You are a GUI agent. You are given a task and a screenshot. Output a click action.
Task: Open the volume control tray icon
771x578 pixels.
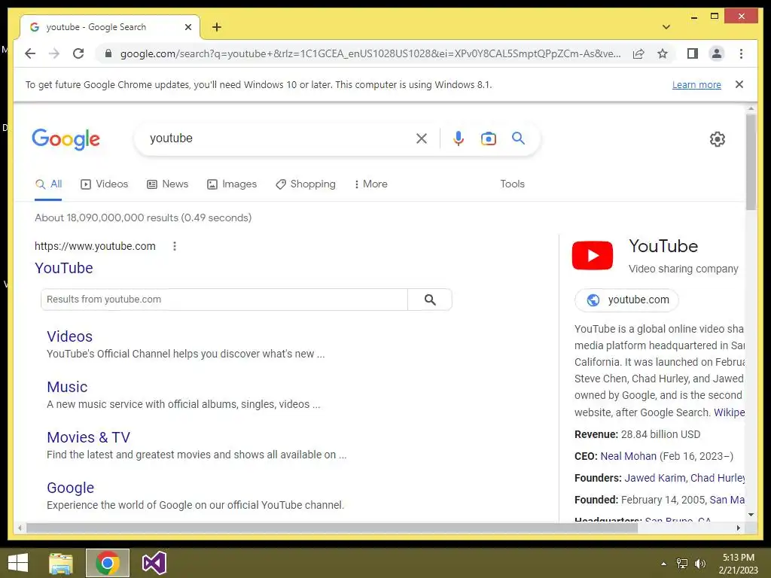pyautogui.click(x=699, y=564)
